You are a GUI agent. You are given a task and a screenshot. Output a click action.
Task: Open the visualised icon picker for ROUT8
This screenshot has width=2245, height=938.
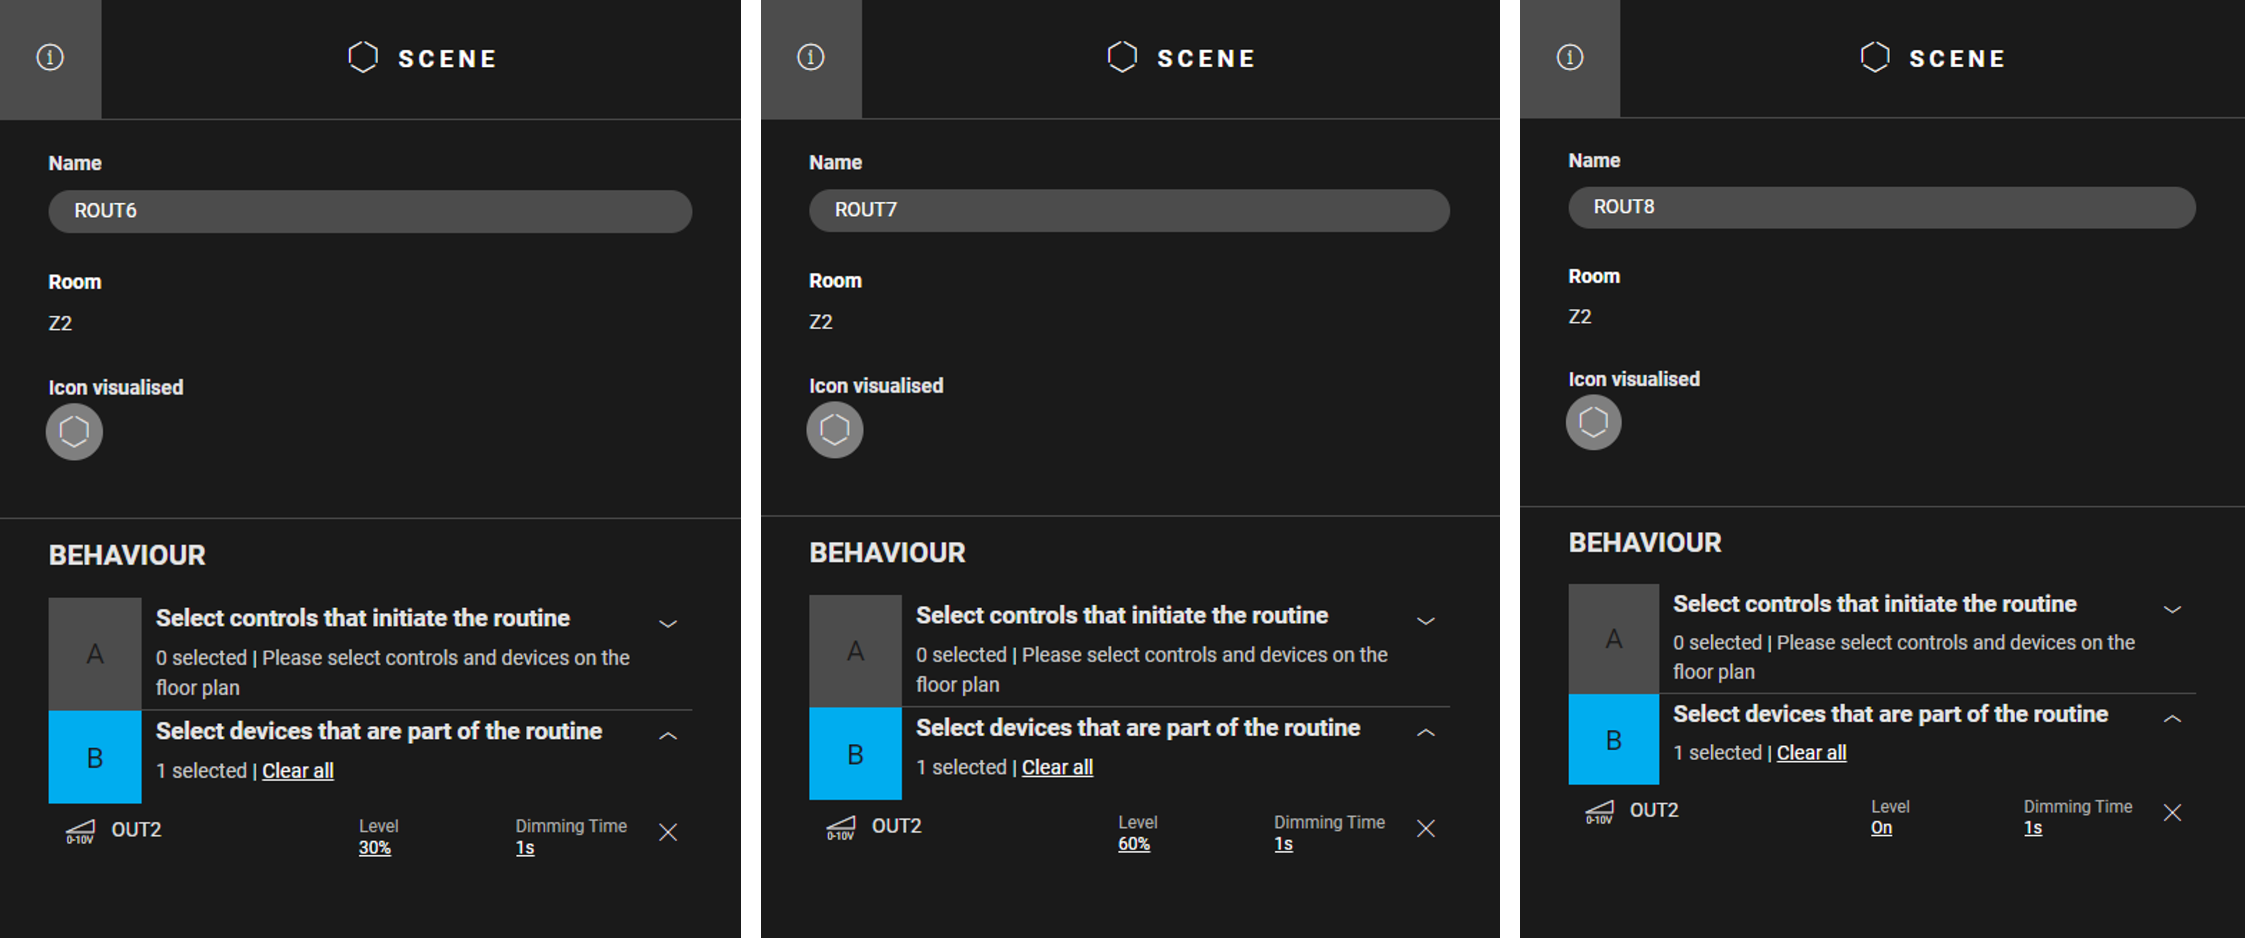click(x=1593, y=422)
